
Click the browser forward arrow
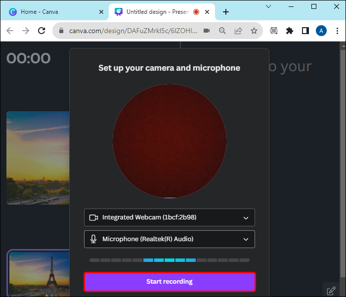tap(26, 31)
